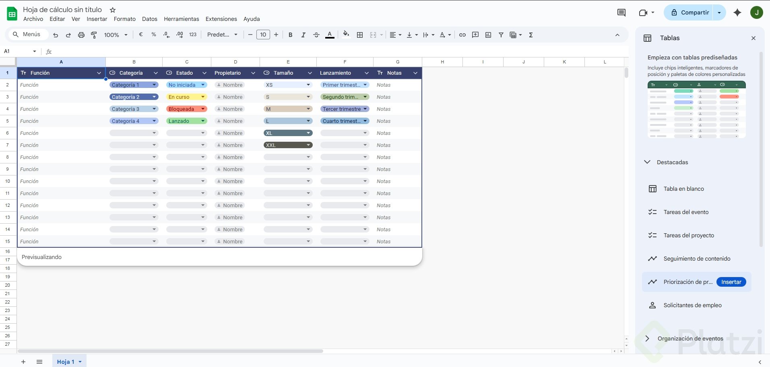Decrease decimal places
This screenshot has height=367, width=770.
click(x=167, y=35)
